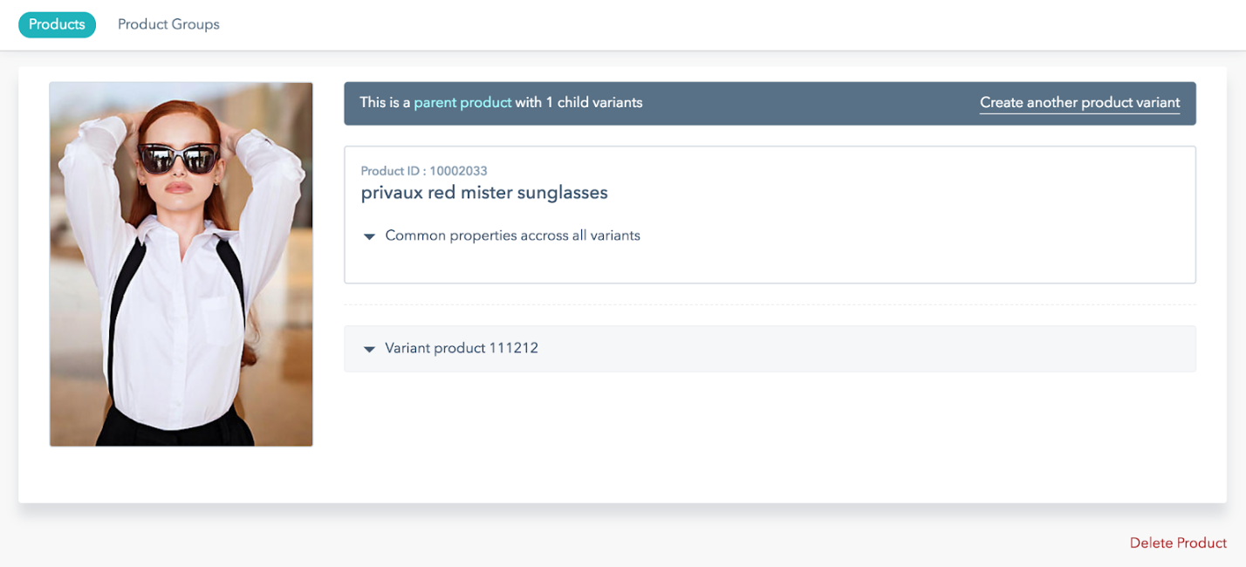The image size is (1246, 567).
Task: Delete the product using Delete Product link
Action: 1178,543
